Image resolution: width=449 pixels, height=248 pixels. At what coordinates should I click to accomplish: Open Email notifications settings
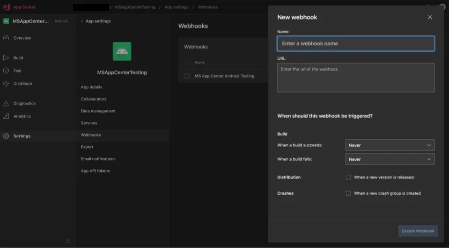(98, 159)
